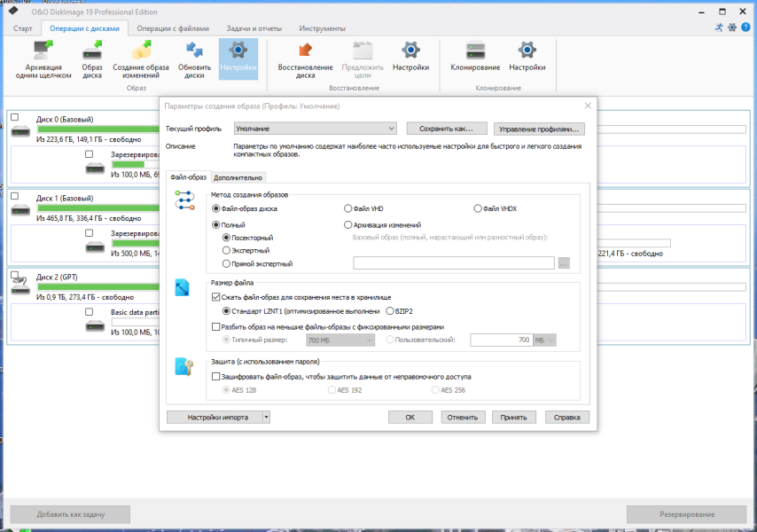The image size is (757, 532).
Task: Open Создание образа изменений tool
Action: (x=140, y=60)
